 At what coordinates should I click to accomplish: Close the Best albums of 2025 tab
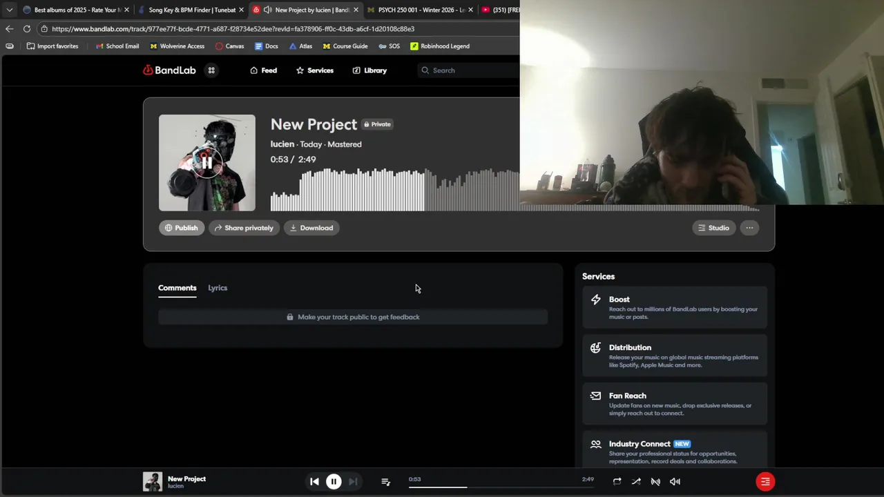[126, 10]
